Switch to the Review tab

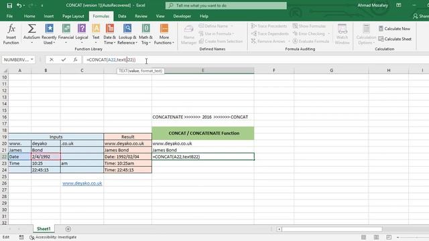click(141, 16)
